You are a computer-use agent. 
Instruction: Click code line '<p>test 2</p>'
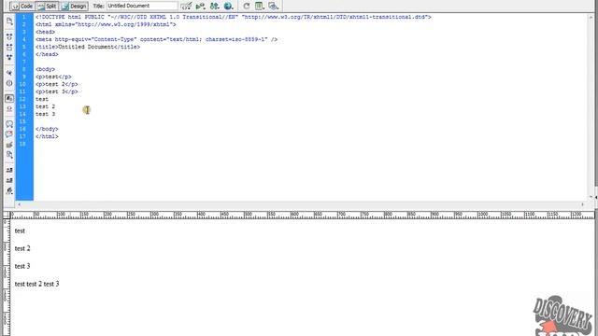tap(56, 84)
